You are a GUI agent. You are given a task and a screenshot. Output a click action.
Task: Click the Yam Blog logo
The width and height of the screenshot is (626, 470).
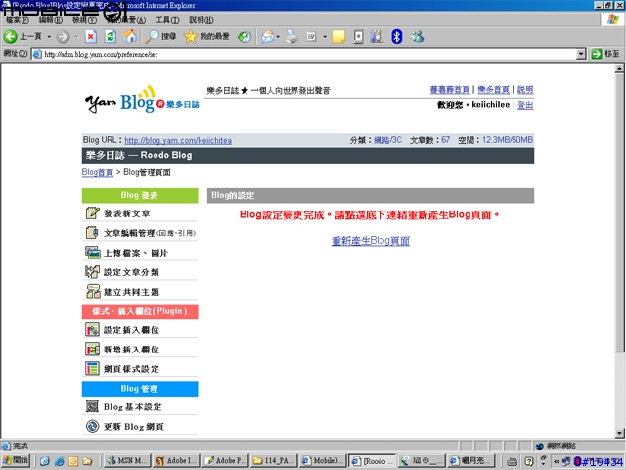[142, 100]
